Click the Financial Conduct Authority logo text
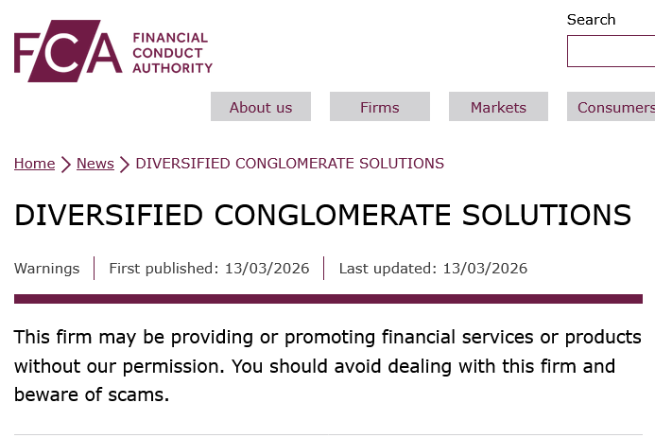Image resolution: width=655 pixels, height=438 pixels. click(x=172, y=53)
